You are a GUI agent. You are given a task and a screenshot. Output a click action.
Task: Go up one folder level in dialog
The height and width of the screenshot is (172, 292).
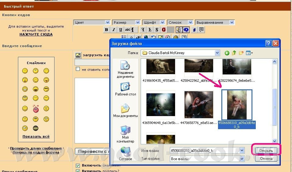[x=234, y=53]
